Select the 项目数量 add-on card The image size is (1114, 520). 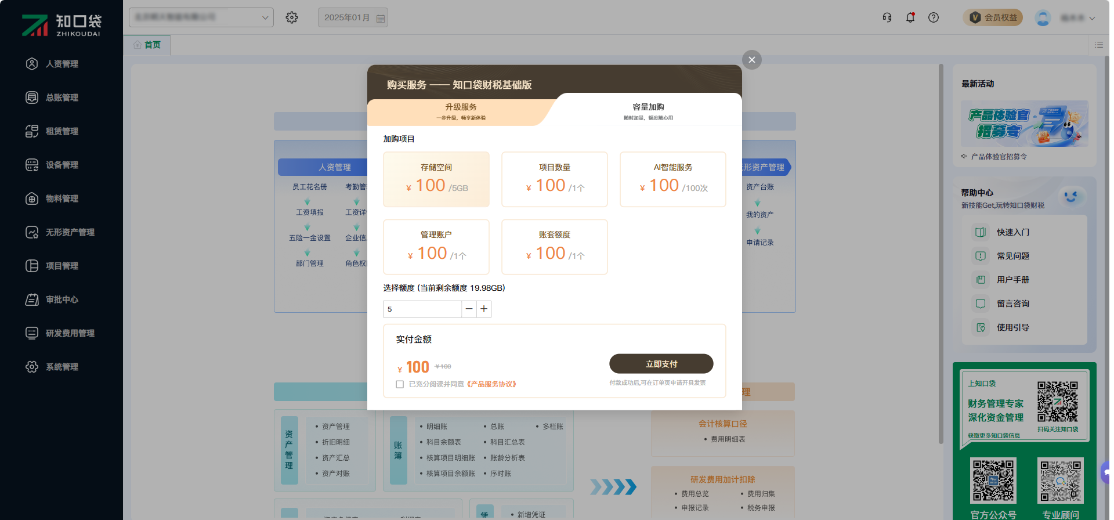click(555, 179)
